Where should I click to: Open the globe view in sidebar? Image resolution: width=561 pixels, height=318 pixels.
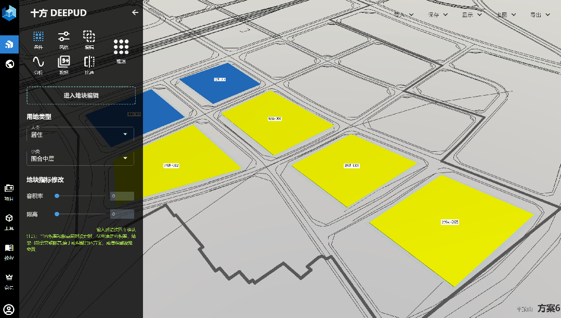pyautogui.click(x=10, y=64)
